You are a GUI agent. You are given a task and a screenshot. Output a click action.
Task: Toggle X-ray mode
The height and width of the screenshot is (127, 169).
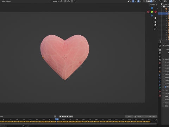pyautogui.click(x=144, y=1)
